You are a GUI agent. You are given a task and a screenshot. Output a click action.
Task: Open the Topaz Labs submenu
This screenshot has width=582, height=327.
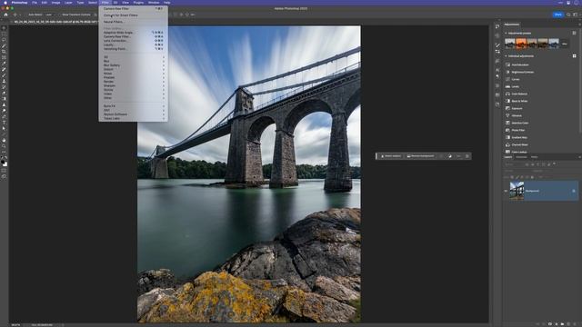134,118
